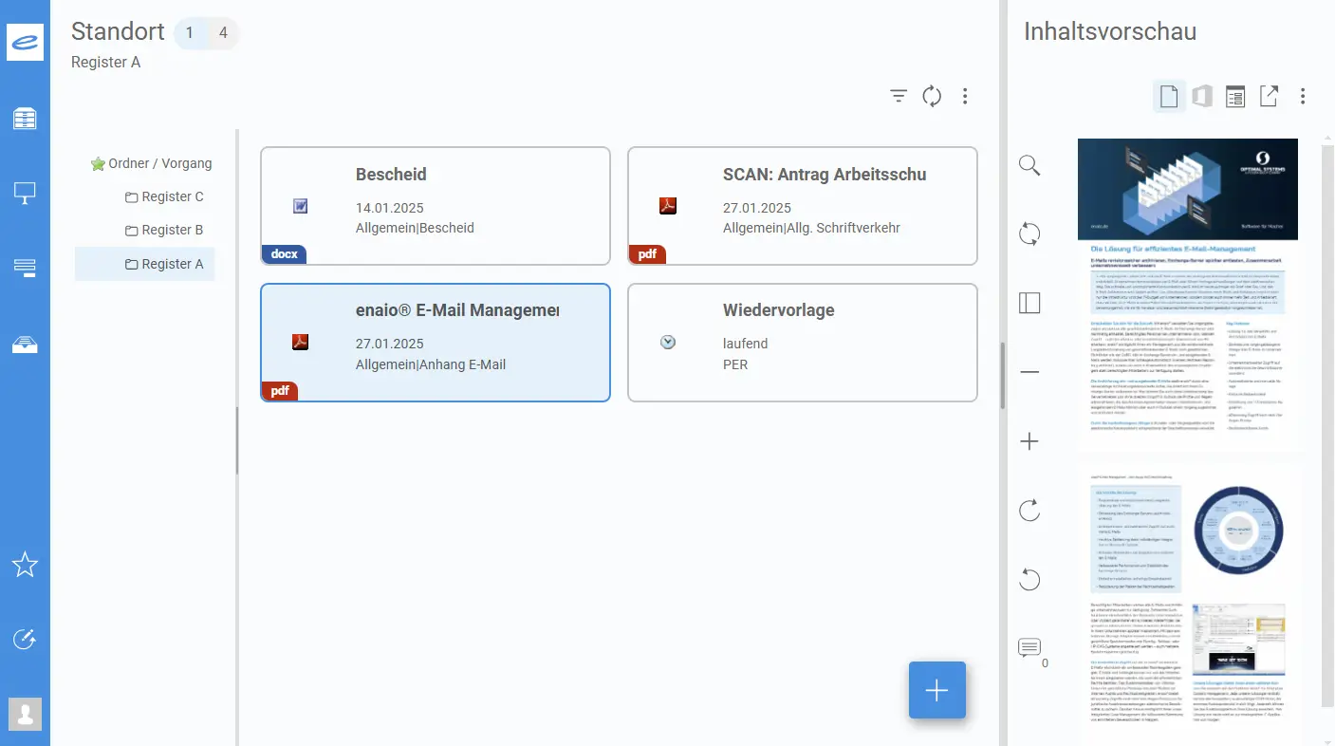Open the SCAN: Antrag Arbeitsschu card title

coord(825,175)
